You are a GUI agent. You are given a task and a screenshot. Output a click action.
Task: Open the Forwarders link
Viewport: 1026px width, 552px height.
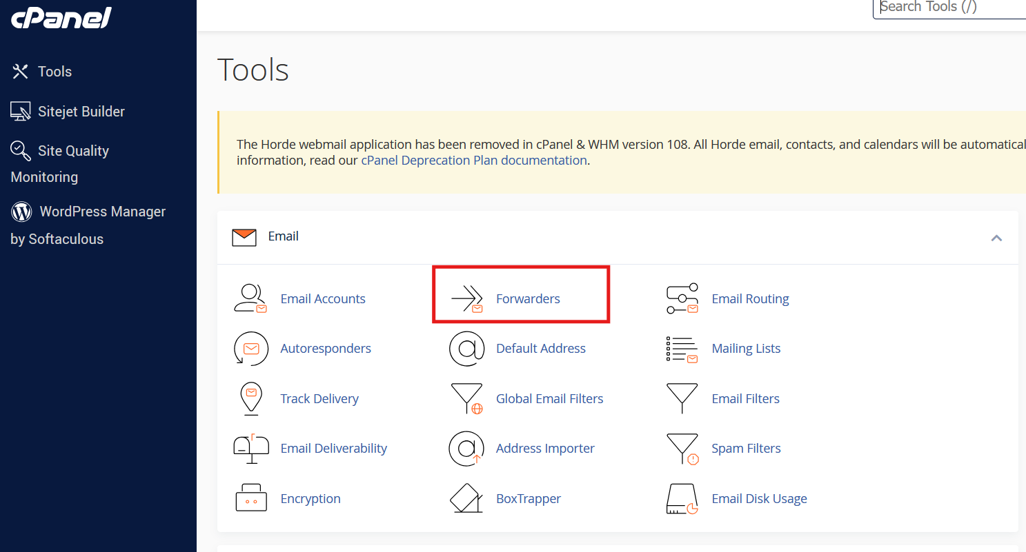click(528, 298)
